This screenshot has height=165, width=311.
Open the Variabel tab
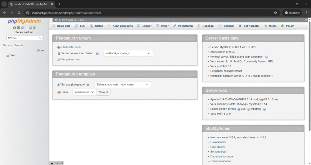226,26
